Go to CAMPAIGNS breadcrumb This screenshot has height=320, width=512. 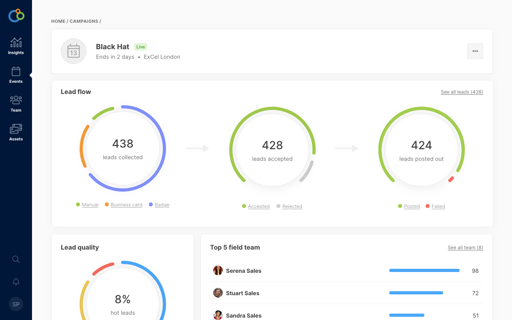pyautogui.click(x=84, y=21)
